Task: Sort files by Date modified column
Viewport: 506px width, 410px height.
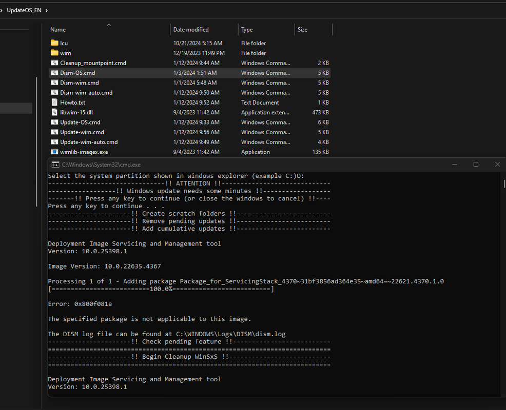Action: [191, 30]
